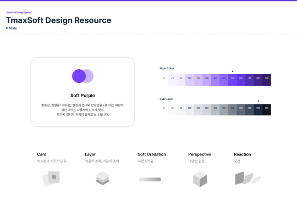Click the Main Color label
The height and width of the screenshot is (216, 297).
pyautogui.click(x=167, y=68)
